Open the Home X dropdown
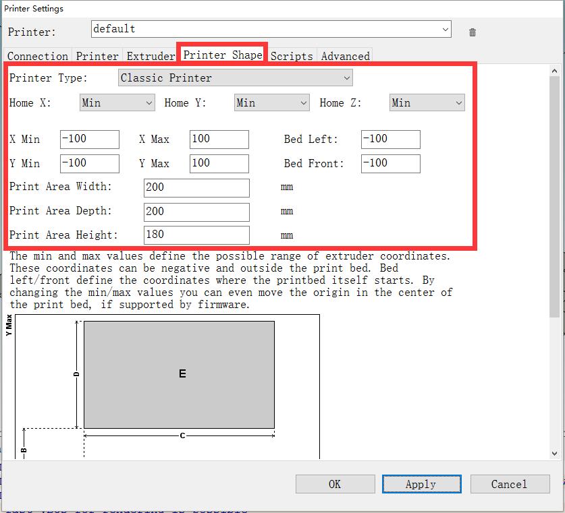Screen dimensions: 565x513 117,102
